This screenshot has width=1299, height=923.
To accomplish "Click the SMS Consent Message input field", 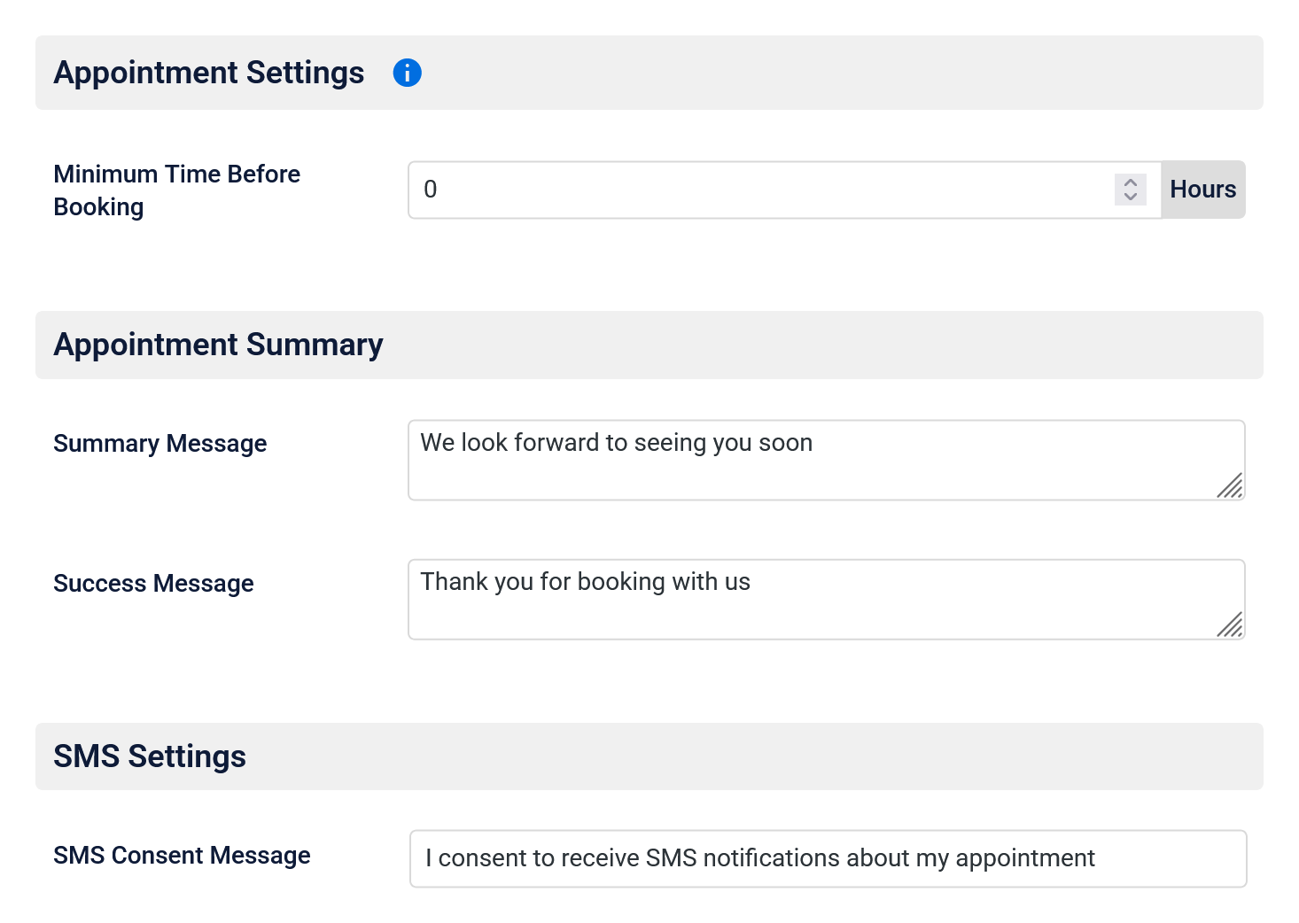I will pyautogui.click(x=824, y=858).
